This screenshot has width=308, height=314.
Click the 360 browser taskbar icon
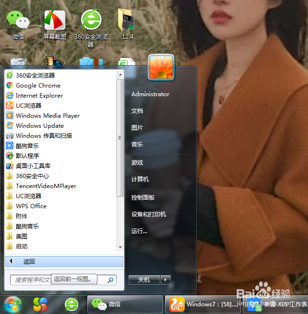[71, 304]
